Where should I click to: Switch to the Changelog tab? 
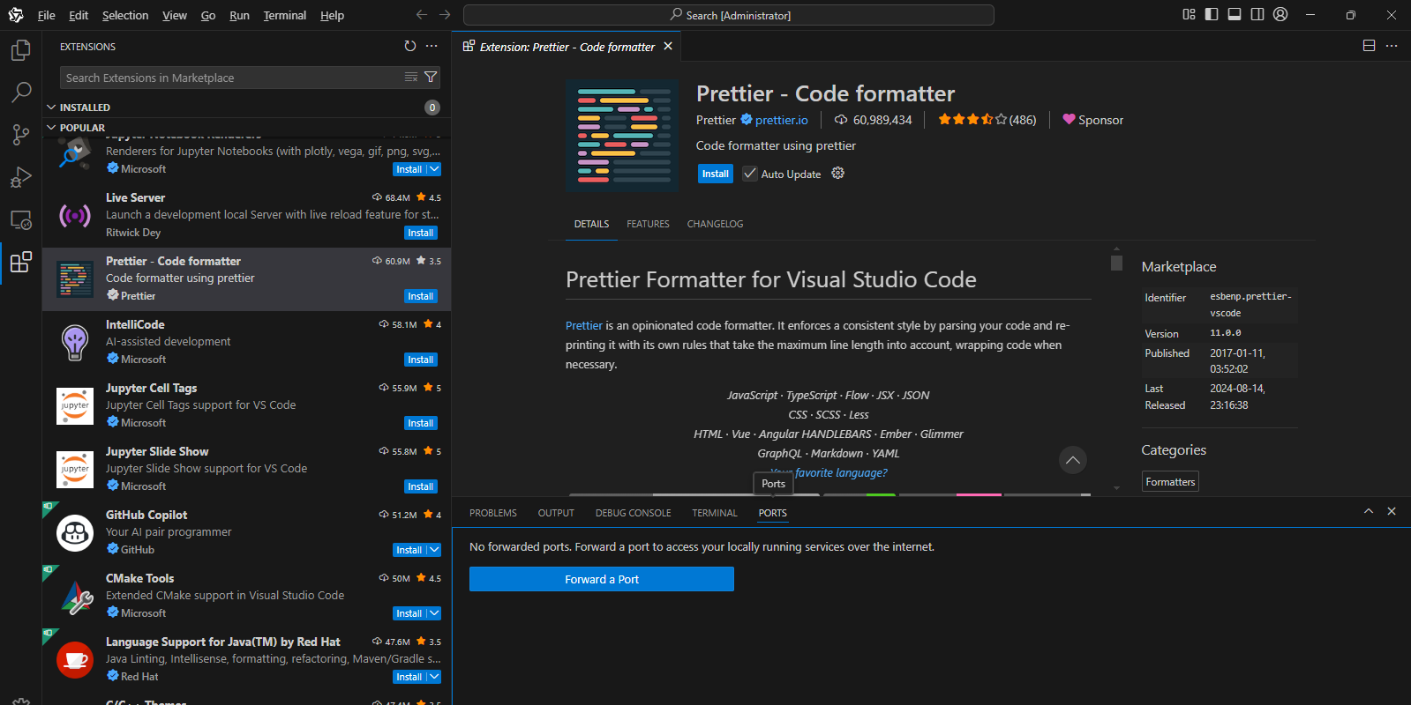[x=715, y=224]
